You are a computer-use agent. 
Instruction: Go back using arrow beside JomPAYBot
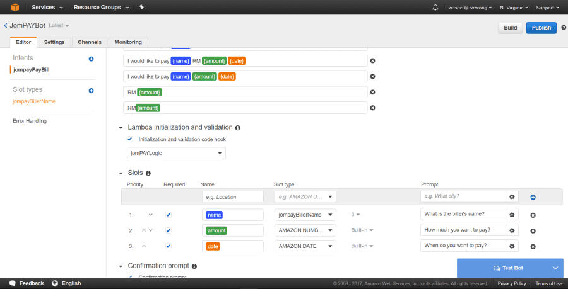click(6, 26)
